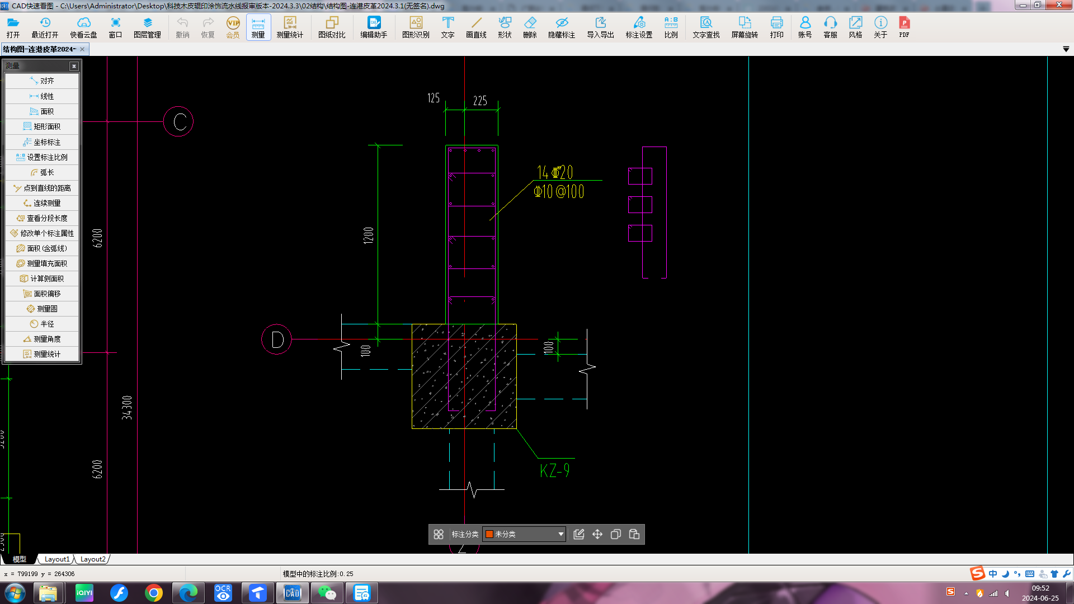
Task: Click the grid icon beside 标注分类
Action: 439,534
